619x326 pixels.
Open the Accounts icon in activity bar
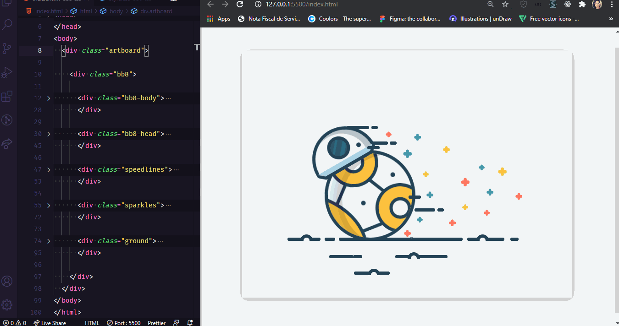(x=7, y=281)
